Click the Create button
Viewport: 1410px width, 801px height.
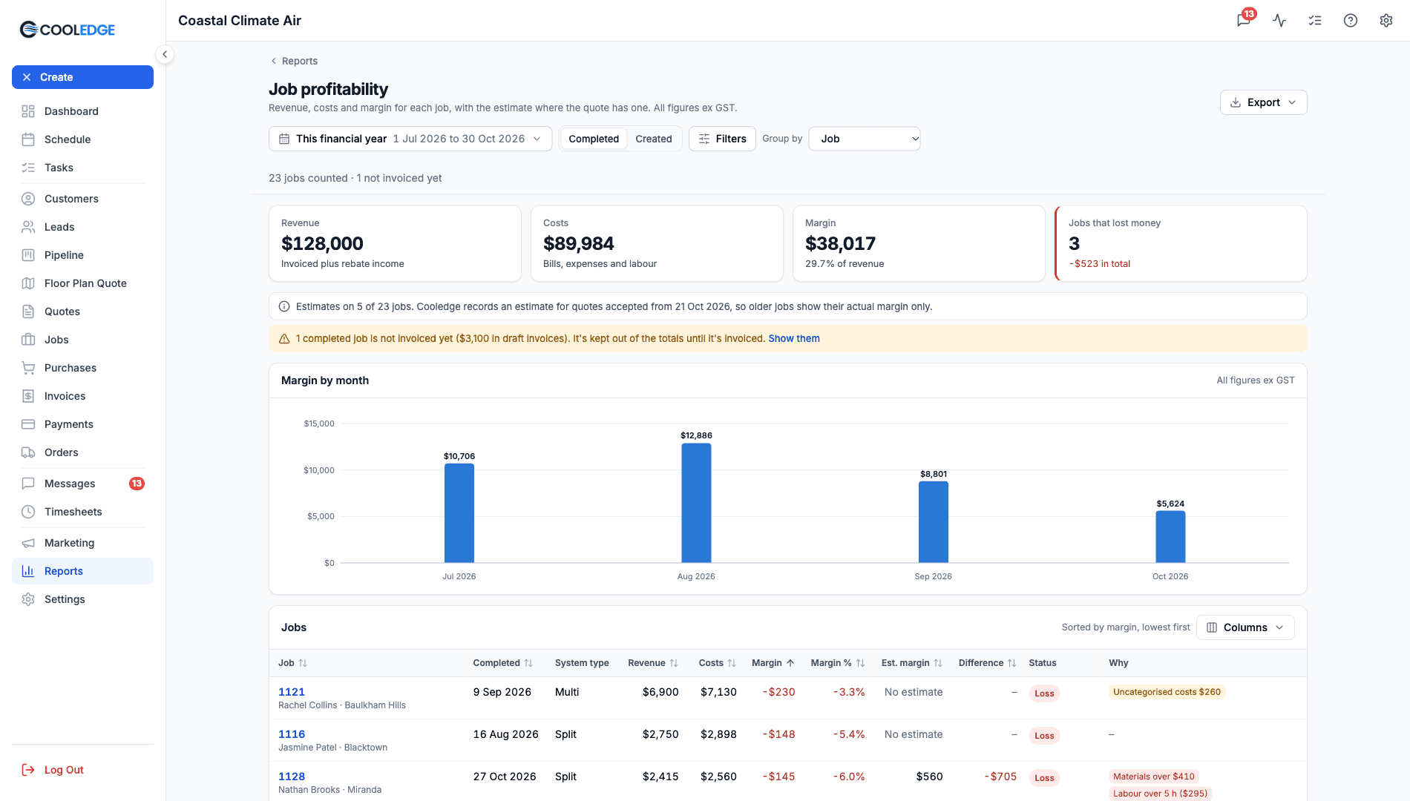click(82, 77)
